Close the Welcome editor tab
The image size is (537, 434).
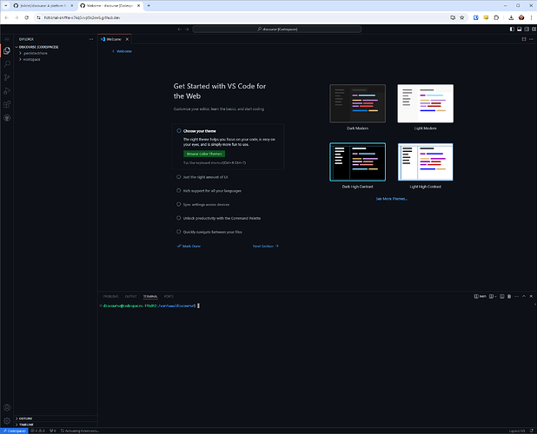click(127, 39)
